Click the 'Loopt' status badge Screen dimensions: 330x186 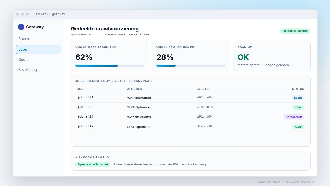(298, 98)
